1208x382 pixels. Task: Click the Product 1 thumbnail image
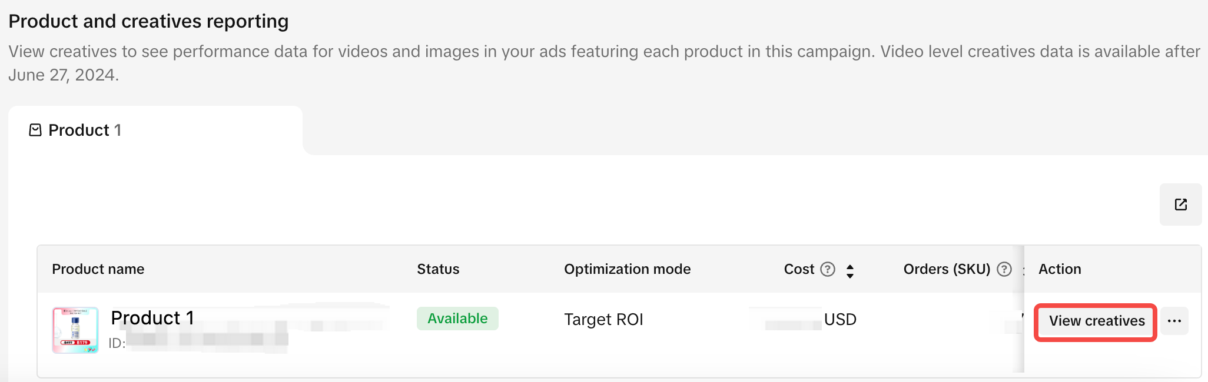point(75,330)
